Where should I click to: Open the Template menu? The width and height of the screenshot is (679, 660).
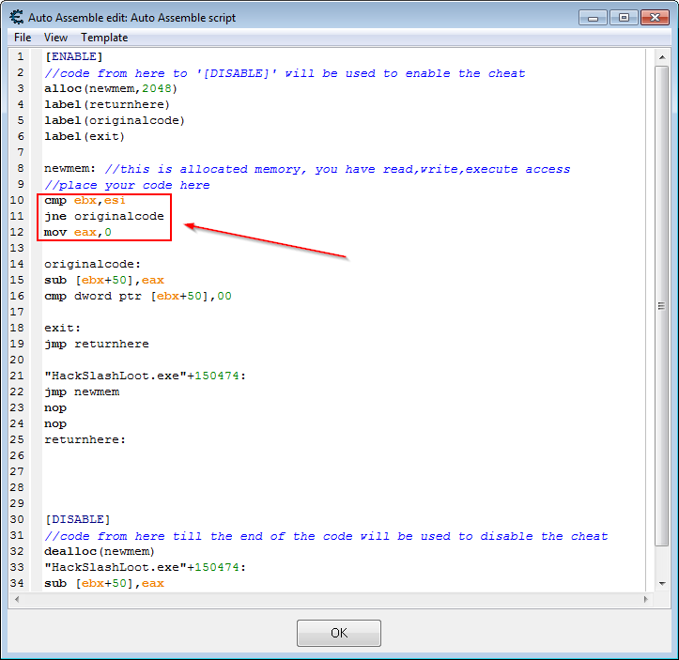tap(104, 38)
